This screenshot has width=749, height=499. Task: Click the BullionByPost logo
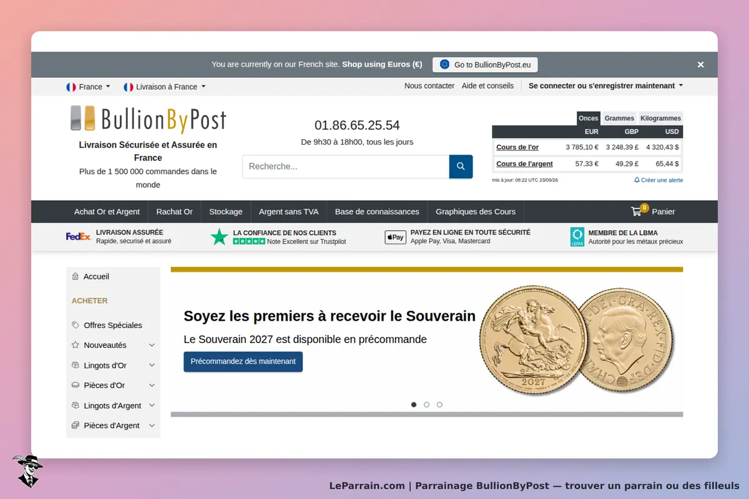[x=148, y=119]
